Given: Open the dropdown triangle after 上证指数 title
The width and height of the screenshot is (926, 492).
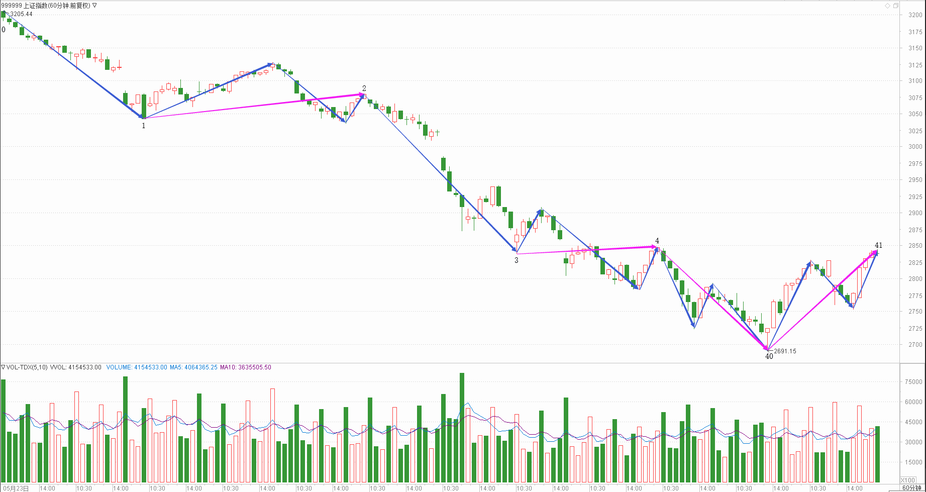Looking at the screenshot, I should tap(95, 6).
